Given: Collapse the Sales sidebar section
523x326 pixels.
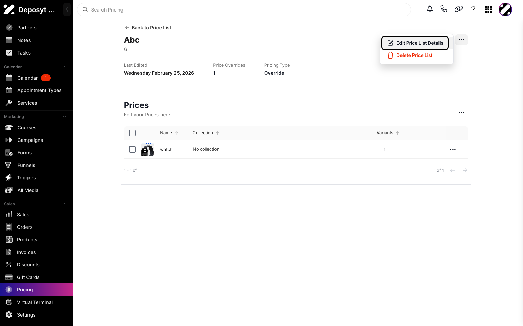Looking at the screenshot, I should pyautogui.click(x=64, y=204).
